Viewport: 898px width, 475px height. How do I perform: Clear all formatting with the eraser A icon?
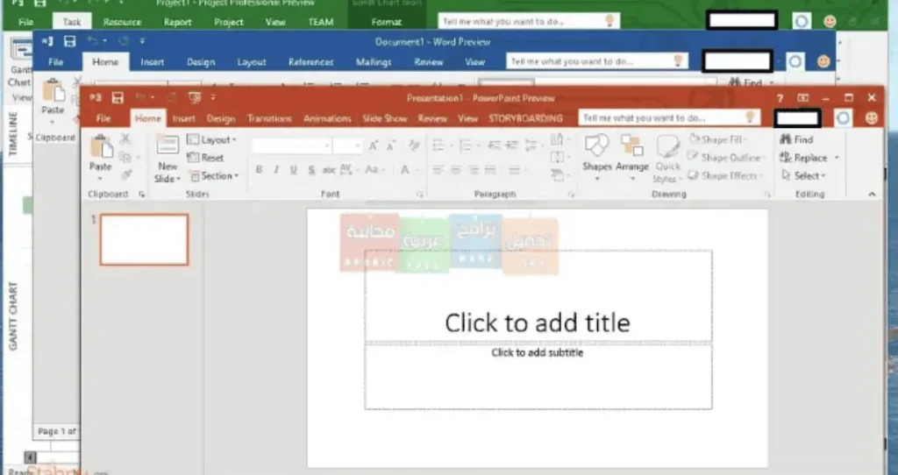click(x=414, y=146)
